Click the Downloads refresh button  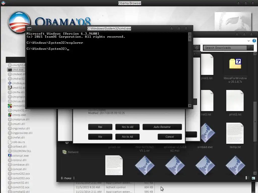(197, 48)
